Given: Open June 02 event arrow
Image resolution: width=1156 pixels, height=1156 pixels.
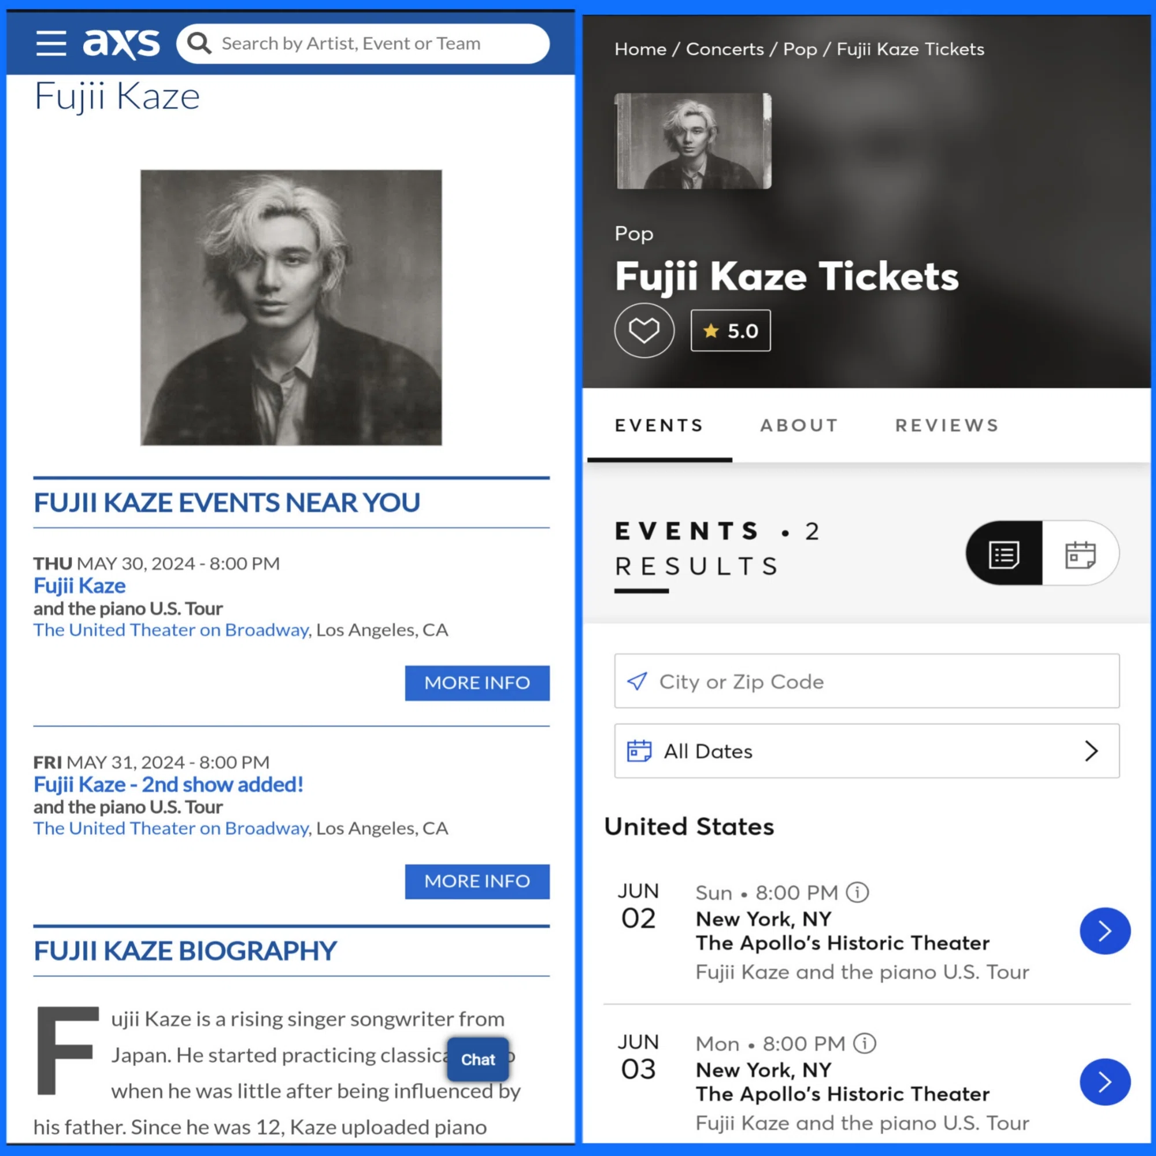Looking at the screenshot, I should pyautogui.click(x=1105, y=931).
